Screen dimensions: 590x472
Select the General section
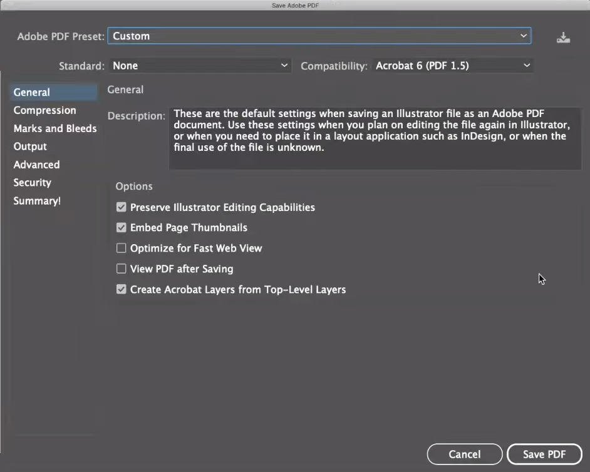point(54,92)
